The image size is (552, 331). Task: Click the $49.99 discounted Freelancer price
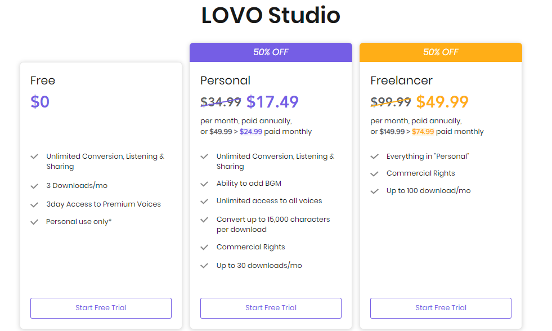point(442,102)
